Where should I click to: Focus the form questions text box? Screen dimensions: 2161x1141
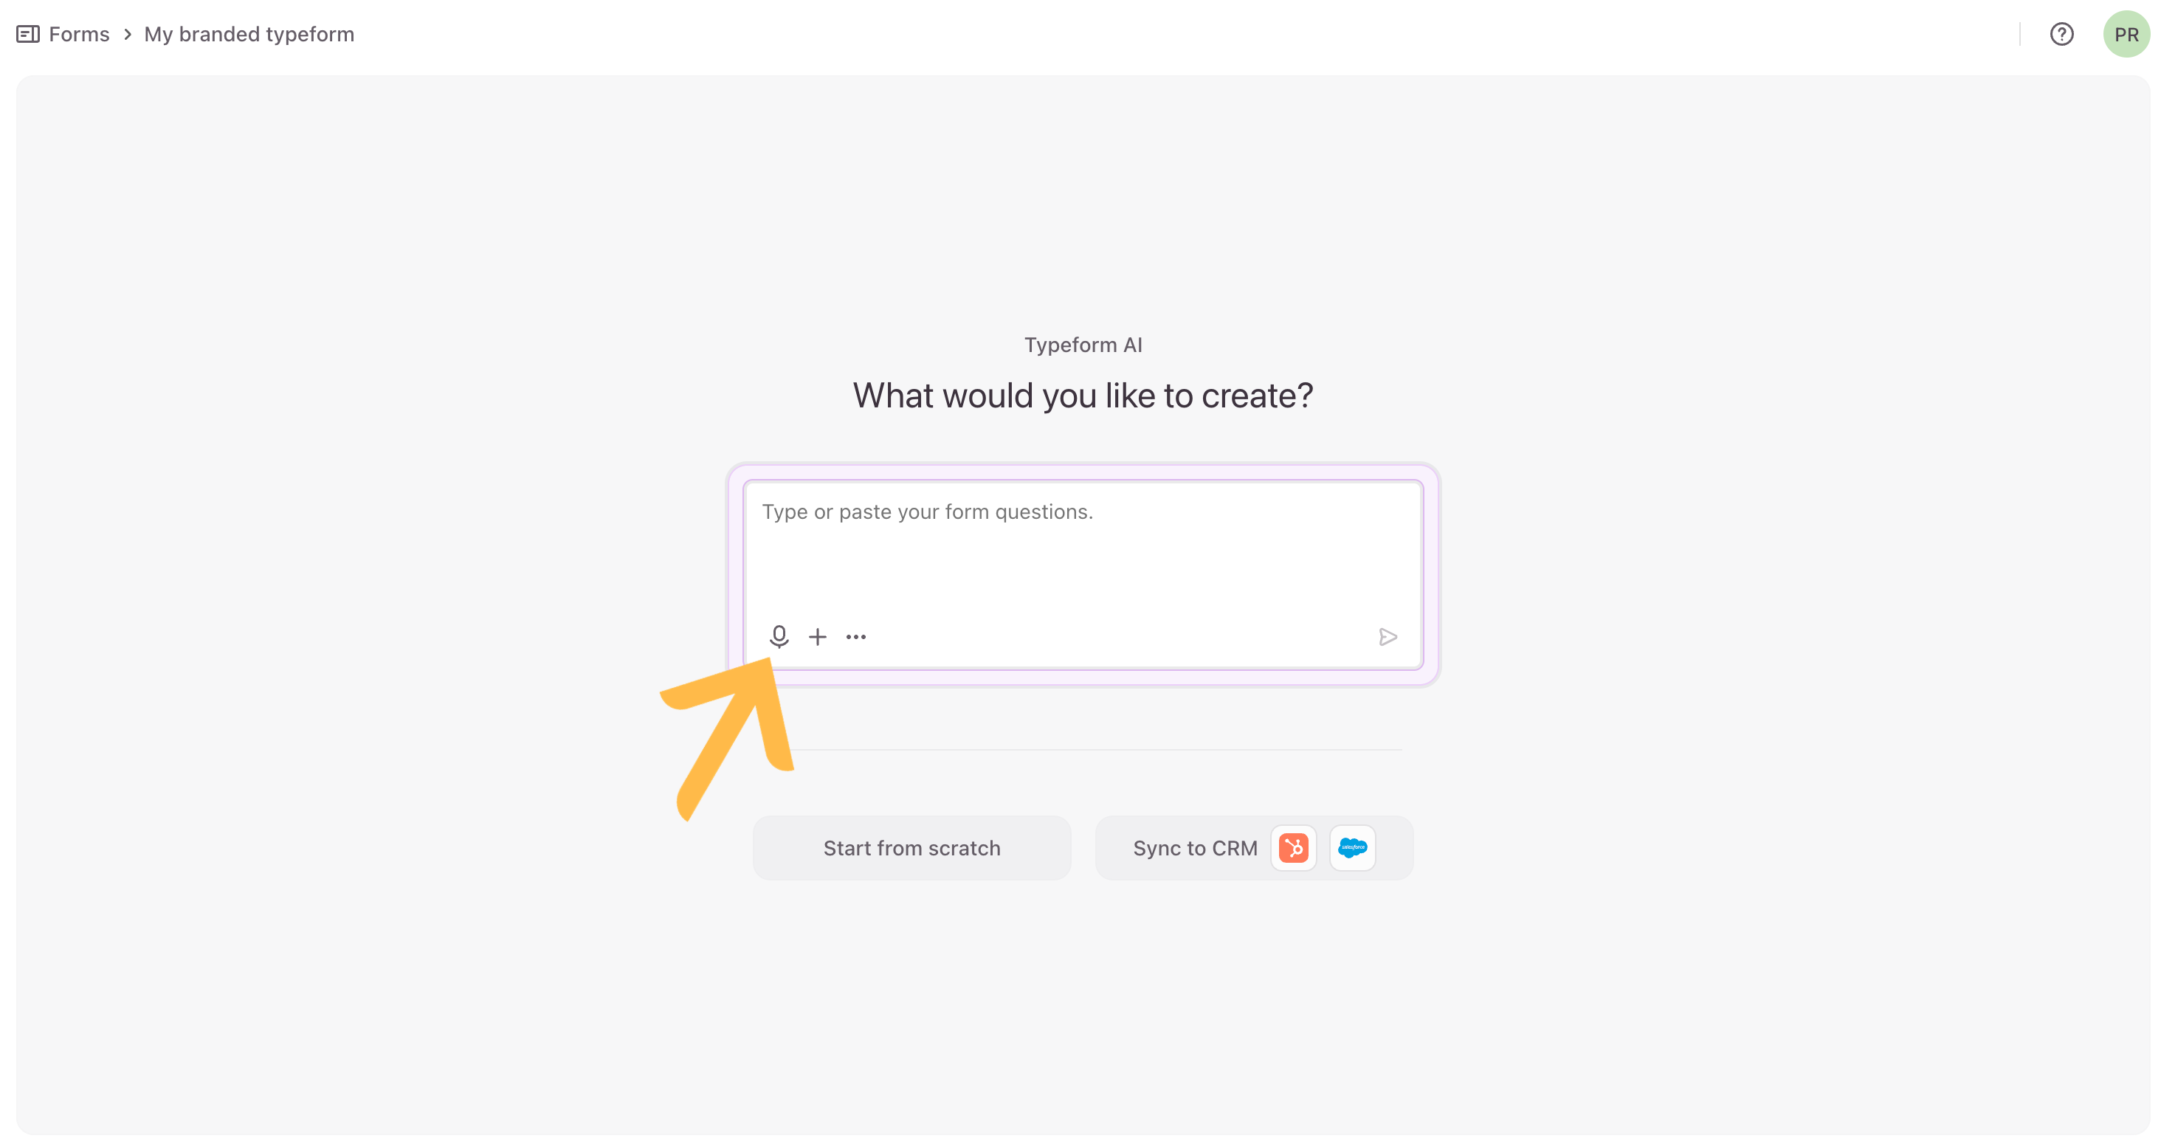click(x=1082, y=545)
